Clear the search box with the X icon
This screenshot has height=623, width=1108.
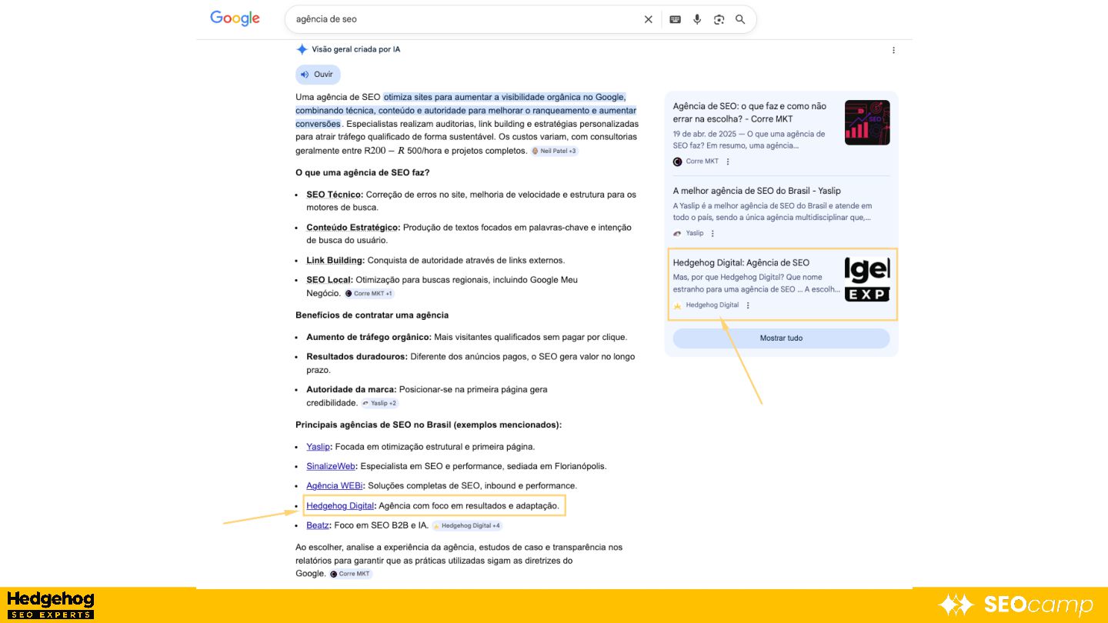tap(648, 19)
